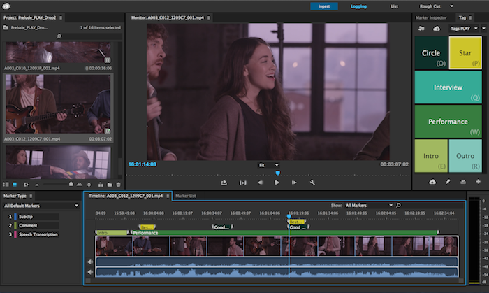Step back one frame in monitor
This screenshot has height=293, width=489.
[x=260, y=183]
